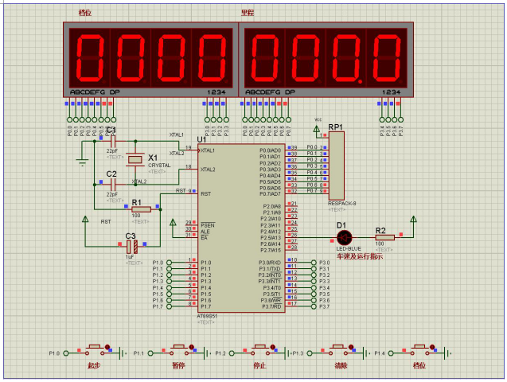Click P1.4 terminal of the 档位 button
Viewport: 507px width, 382px height.
coord(391,353)
